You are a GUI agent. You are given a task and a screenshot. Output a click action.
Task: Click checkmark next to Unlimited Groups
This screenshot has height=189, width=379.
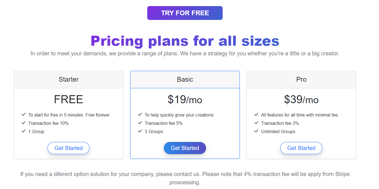[256, 131]
